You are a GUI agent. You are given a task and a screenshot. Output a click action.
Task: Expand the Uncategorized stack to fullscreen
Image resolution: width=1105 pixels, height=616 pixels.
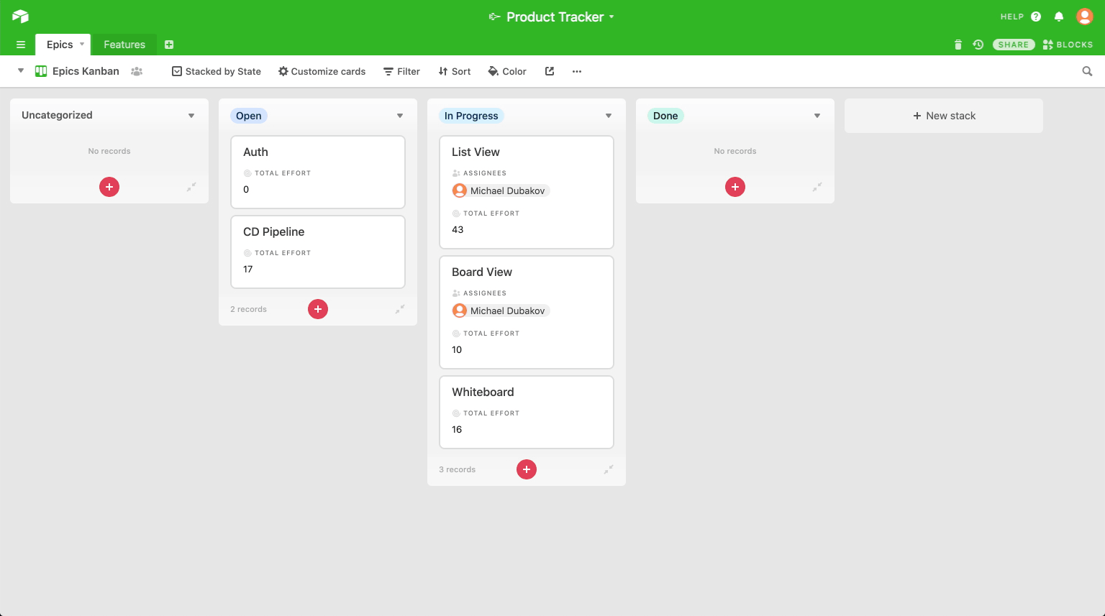point(191,187)
